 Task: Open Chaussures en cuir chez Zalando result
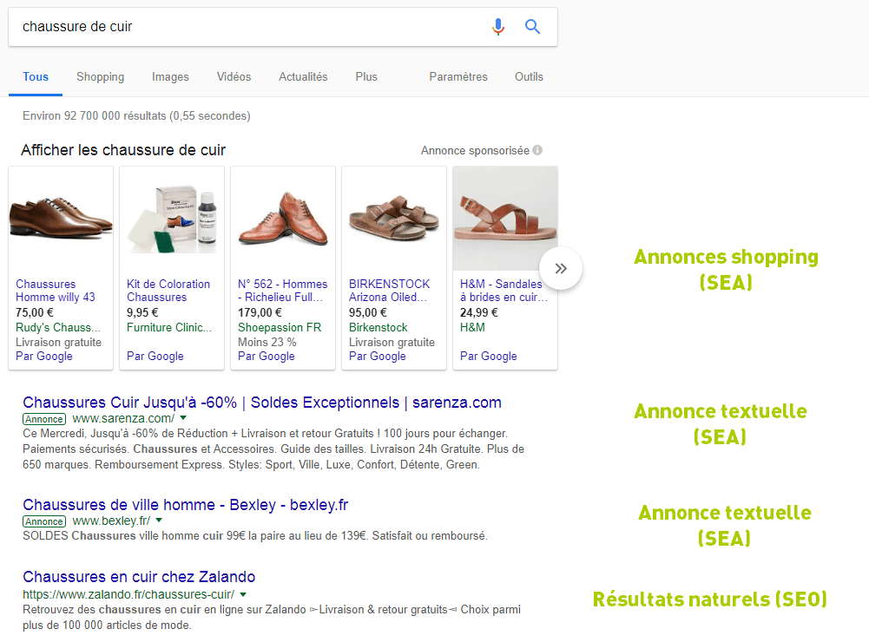tap(139, 577)
